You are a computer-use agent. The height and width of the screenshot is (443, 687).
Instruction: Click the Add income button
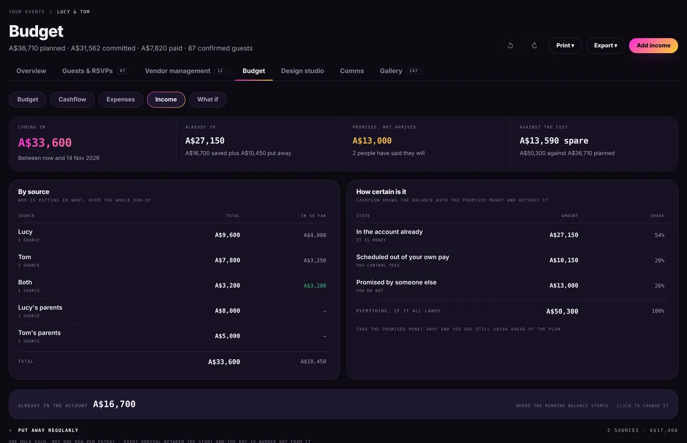point(653,46)
